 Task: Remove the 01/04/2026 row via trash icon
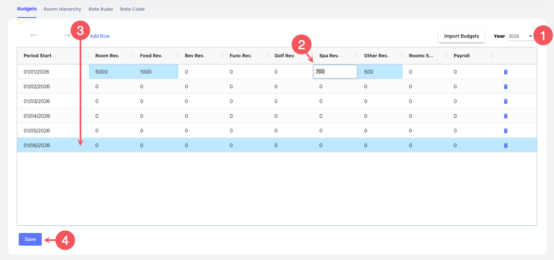click(505, 116)
